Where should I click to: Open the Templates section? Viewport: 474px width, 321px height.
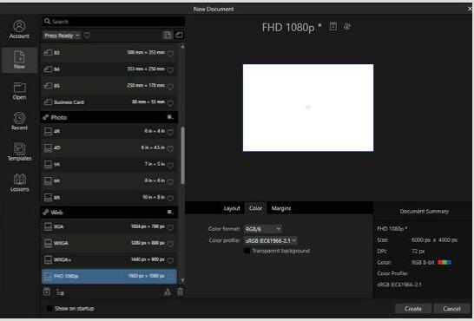[19, 152]
